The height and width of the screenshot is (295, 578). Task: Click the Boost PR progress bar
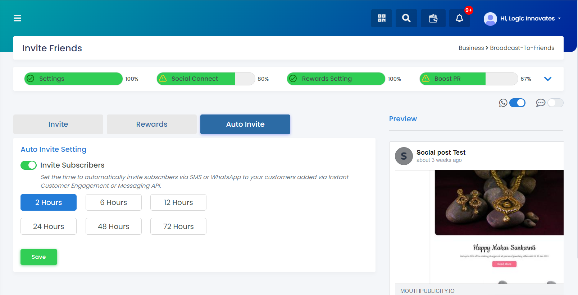click(x=469, y=79)
